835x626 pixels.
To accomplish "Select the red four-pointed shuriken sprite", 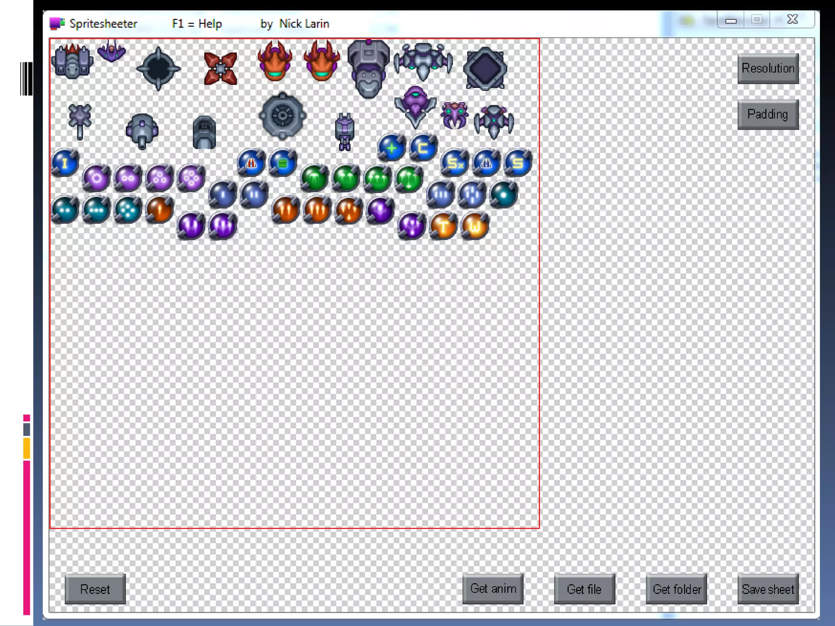I will 221,68.
